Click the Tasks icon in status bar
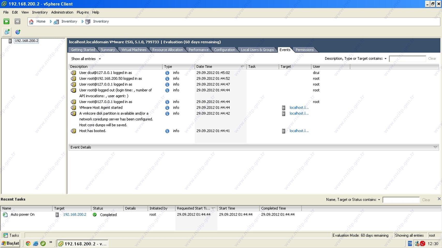The height and width of the screenshot is (248, 442). (x=5, y=235)
